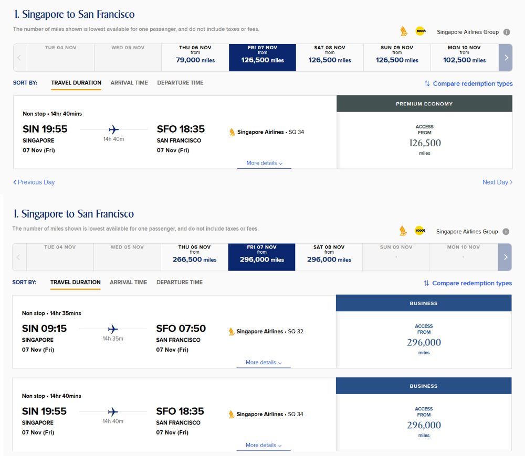Expand More details for Premium Economy SQ 34
Screen dimensions: 525x456
click(264, 163)
